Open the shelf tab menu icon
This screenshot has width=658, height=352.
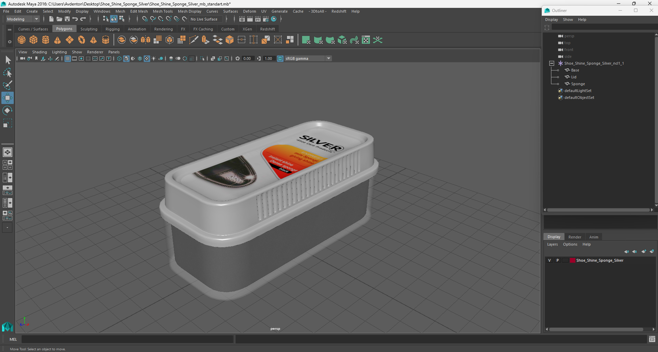tap(10, 30)
